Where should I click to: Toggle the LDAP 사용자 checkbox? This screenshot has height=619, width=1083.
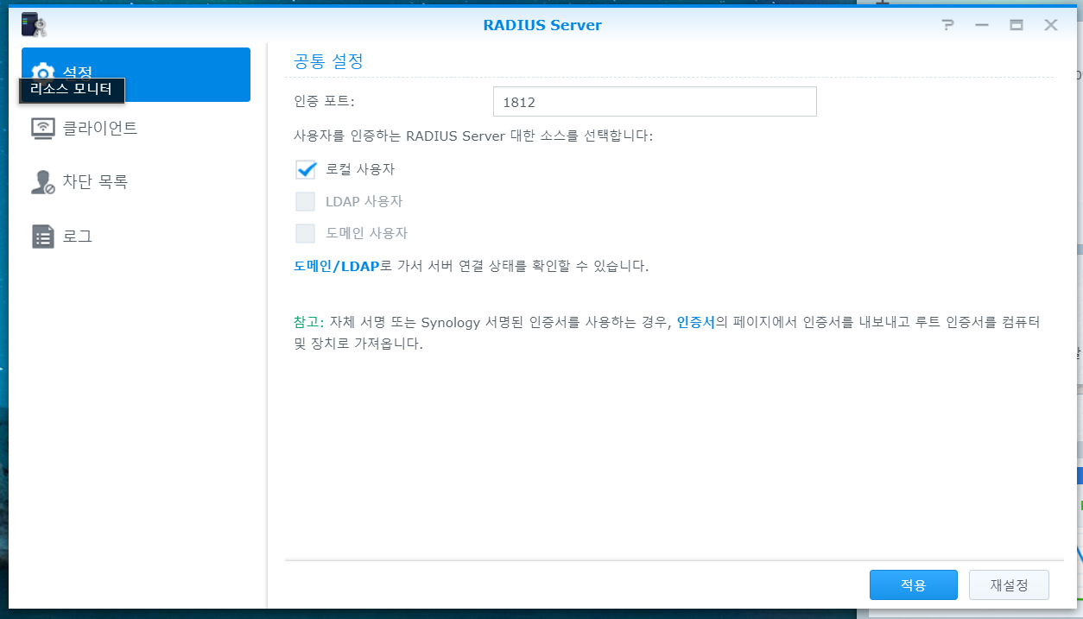(x=305, y=201)
